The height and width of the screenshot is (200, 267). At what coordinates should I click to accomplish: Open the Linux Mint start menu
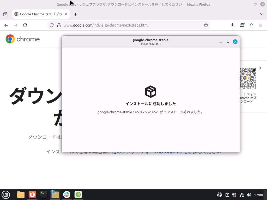pos(6,195)
